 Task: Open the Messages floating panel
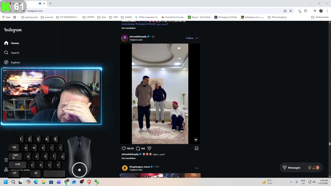[301, 168]
